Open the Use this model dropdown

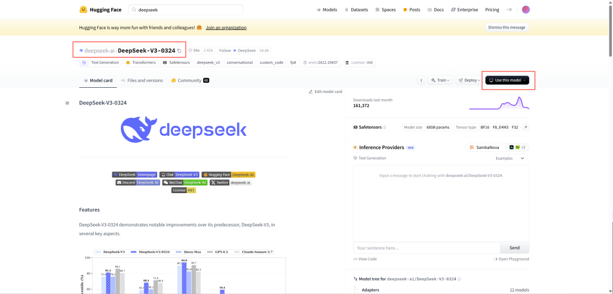coord(507,80)
